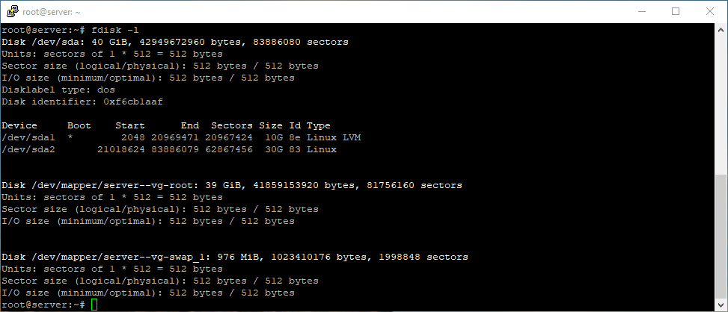The image size is (728, 312).
Task: Click the '1998848 sectors' text
Action: coord(423,257)
